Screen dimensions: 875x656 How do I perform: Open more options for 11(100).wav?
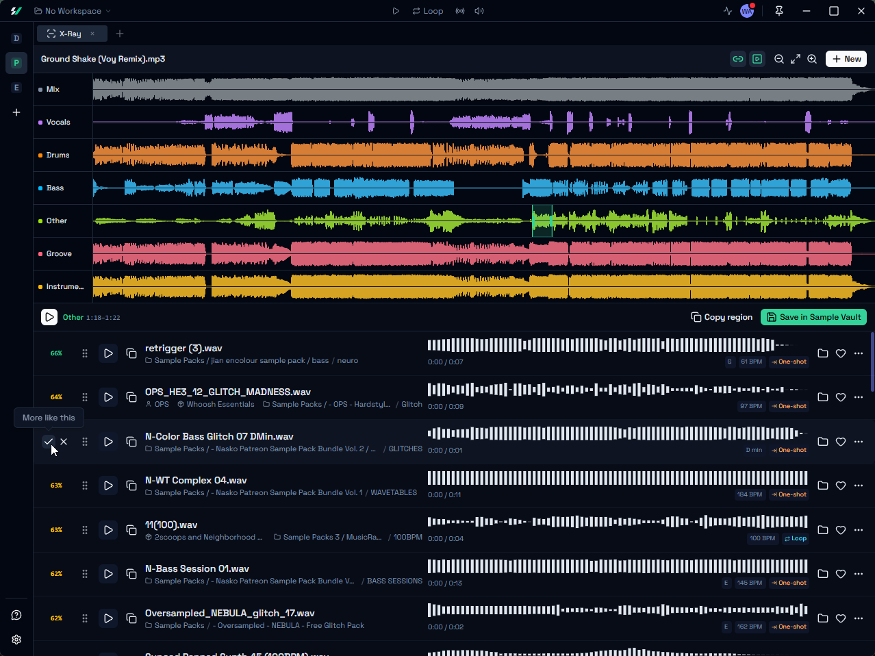pyautogui.click(x=859, y=530)
